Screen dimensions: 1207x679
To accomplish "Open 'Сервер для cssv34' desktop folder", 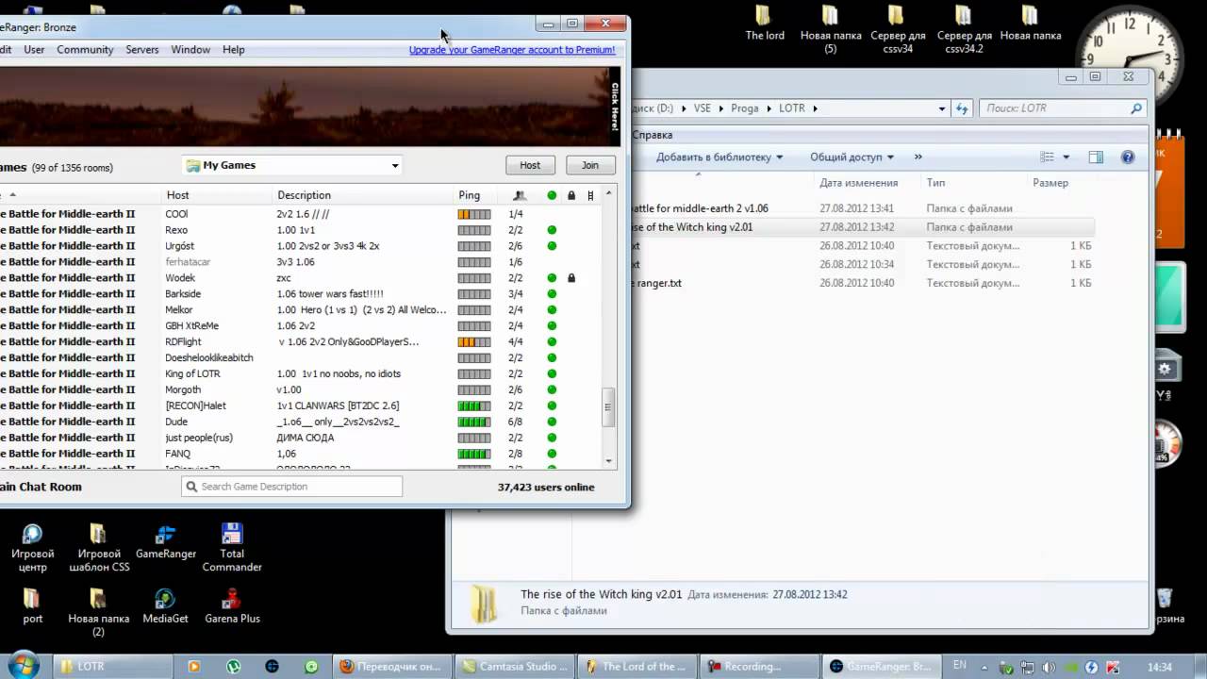I will 898,28.
